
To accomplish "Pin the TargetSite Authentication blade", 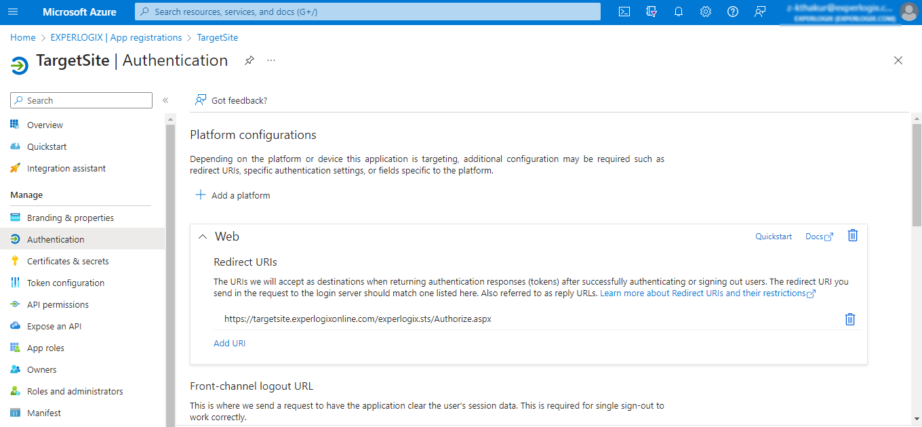I will click(249, 60).
